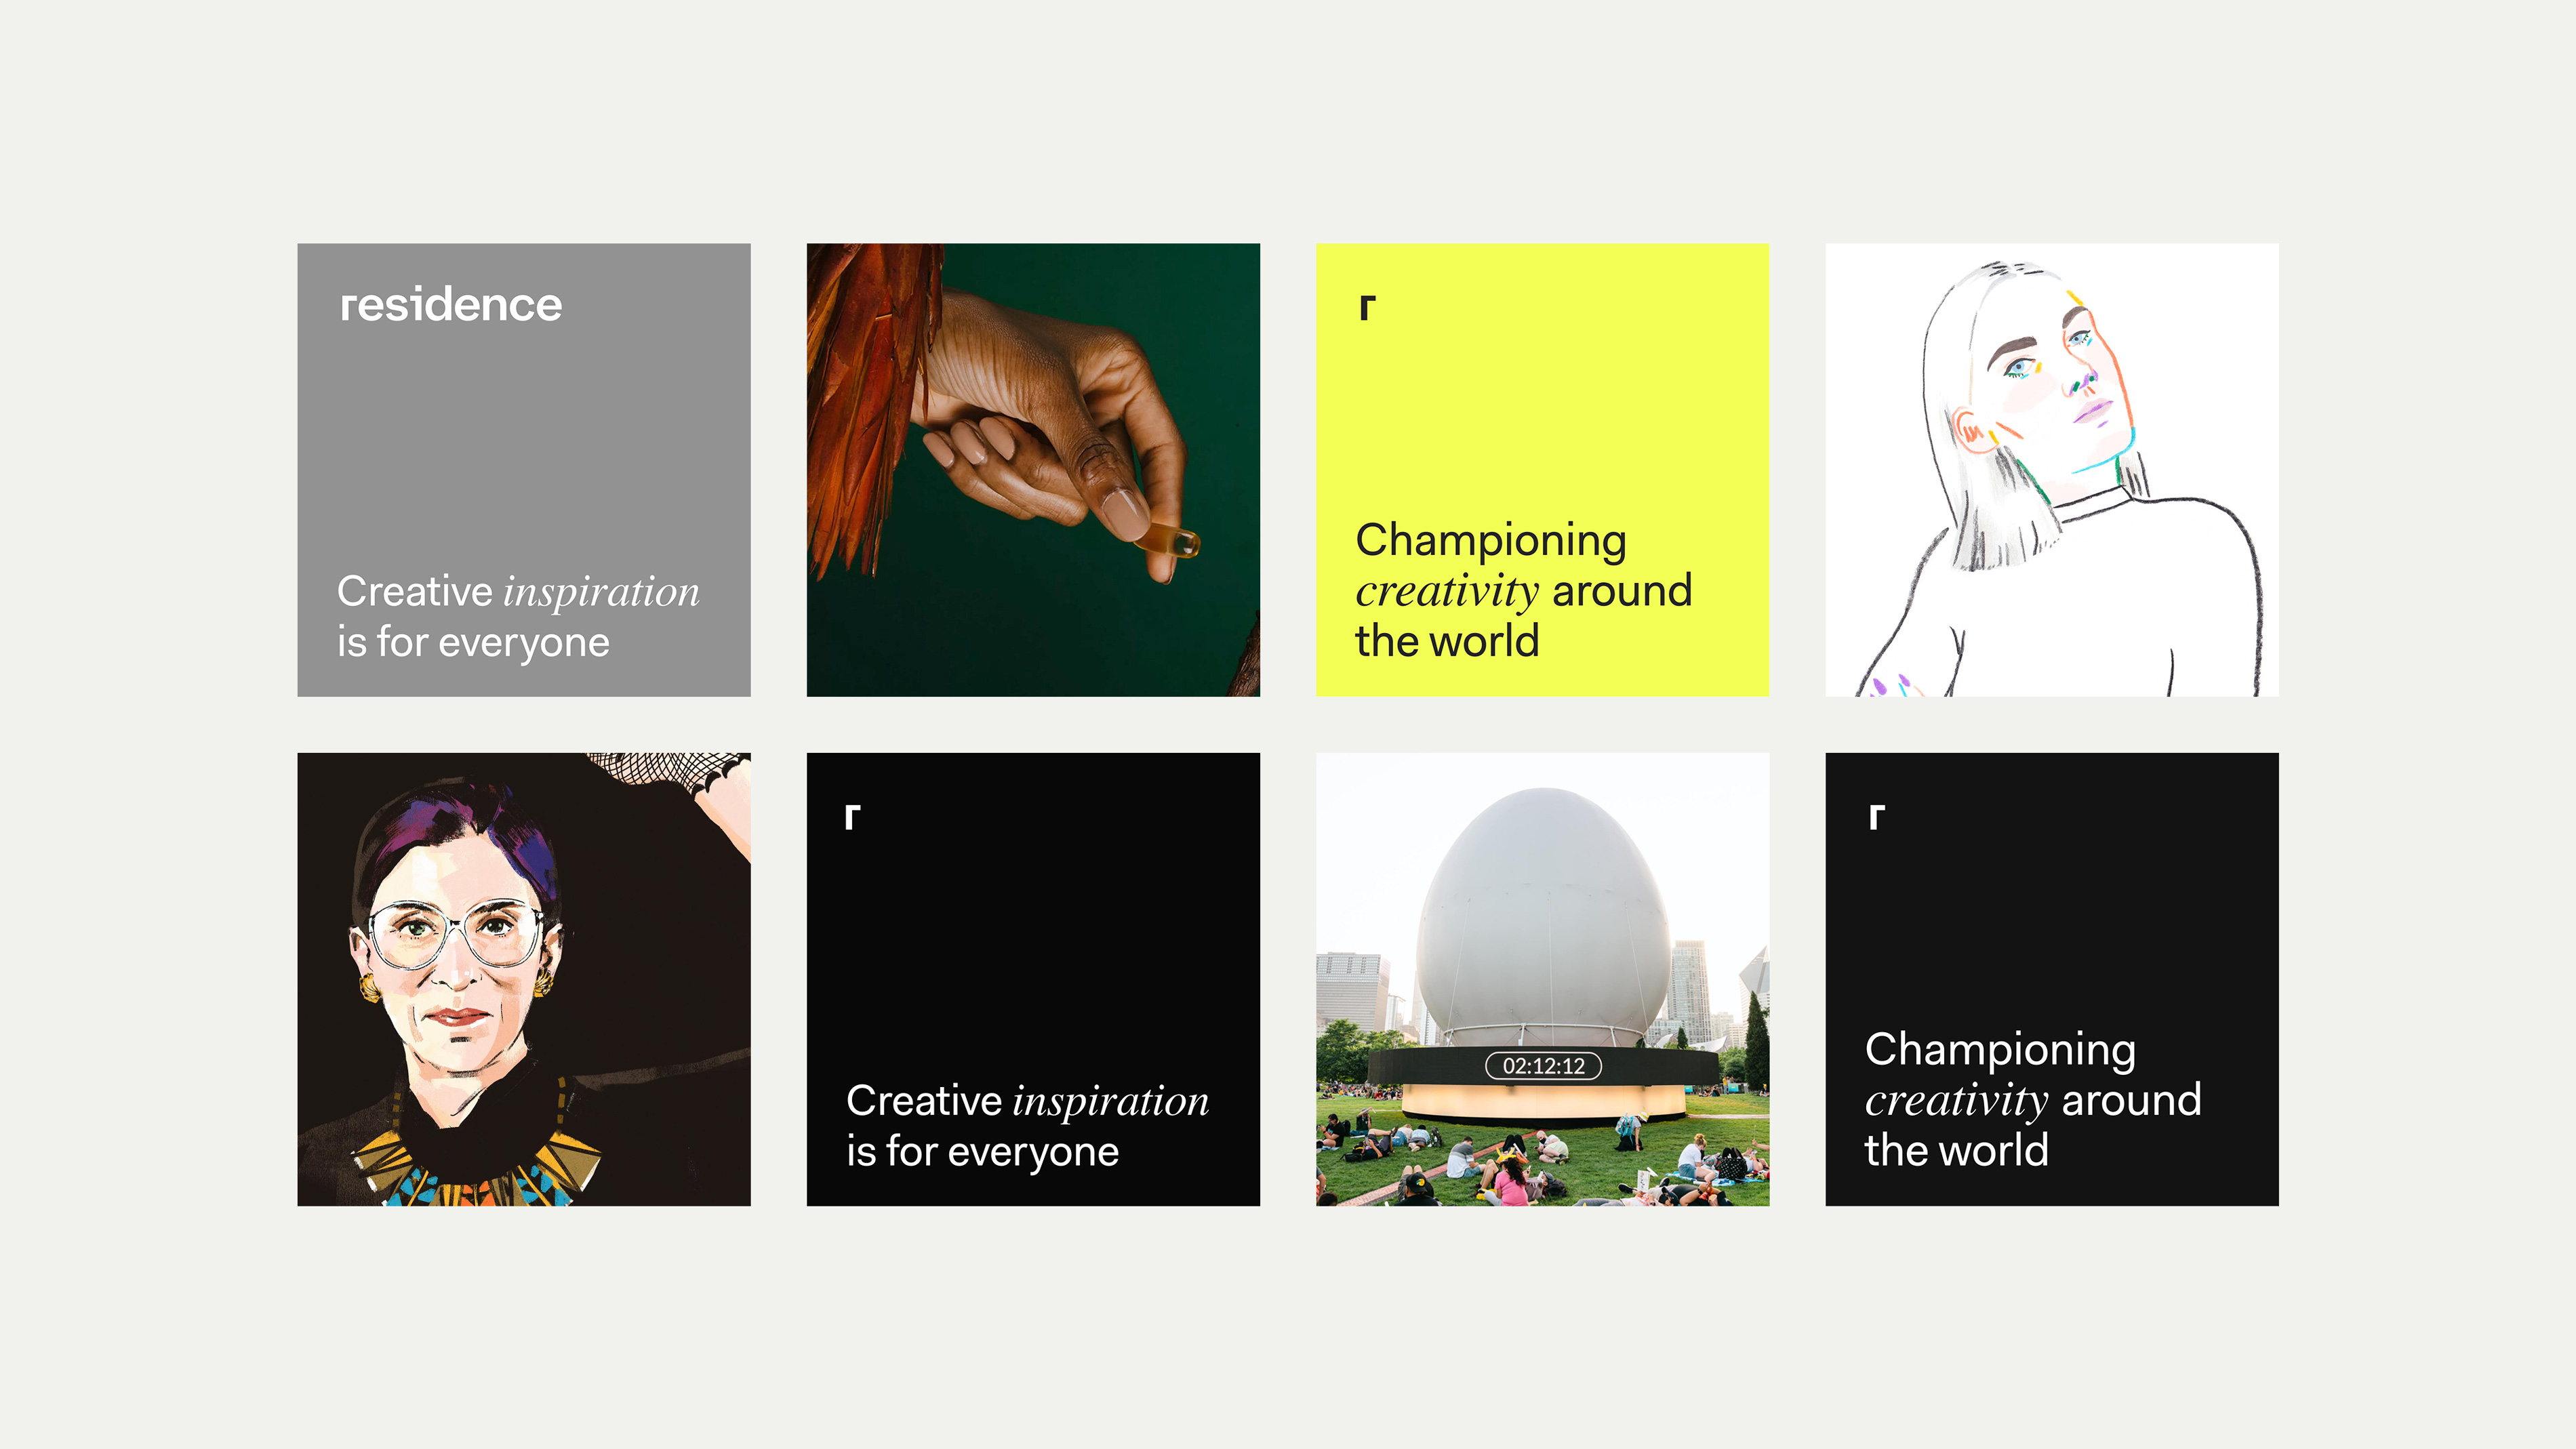Click 'Creative inspiration is for everyone' on black tile

click(1027, 1125)
